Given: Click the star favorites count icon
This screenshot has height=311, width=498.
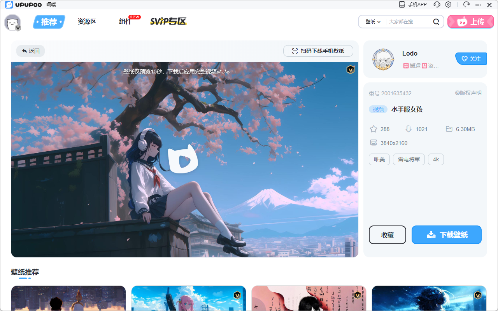Looking at the screenshot, I should tap(373, 129).
